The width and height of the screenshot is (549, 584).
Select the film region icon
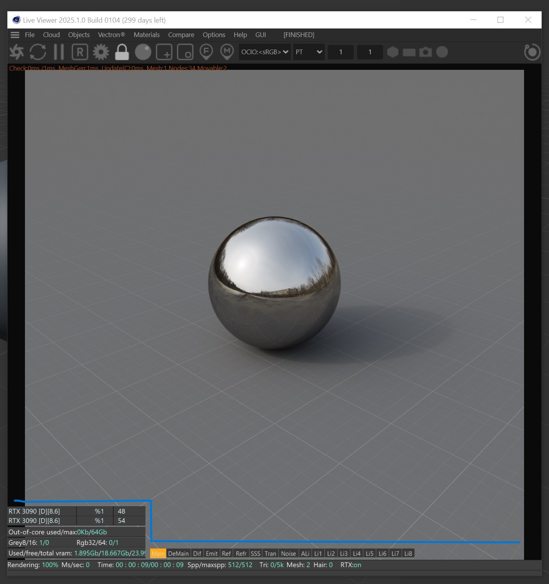tap(185, 52)
